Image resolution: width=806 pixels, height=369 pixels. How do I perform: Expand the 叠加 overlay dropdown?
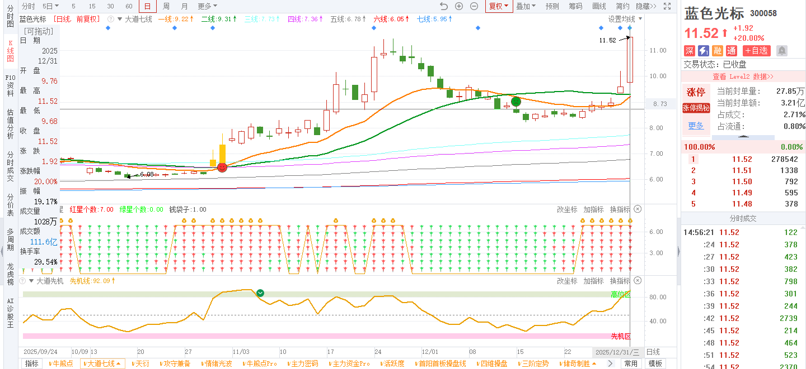526,6
